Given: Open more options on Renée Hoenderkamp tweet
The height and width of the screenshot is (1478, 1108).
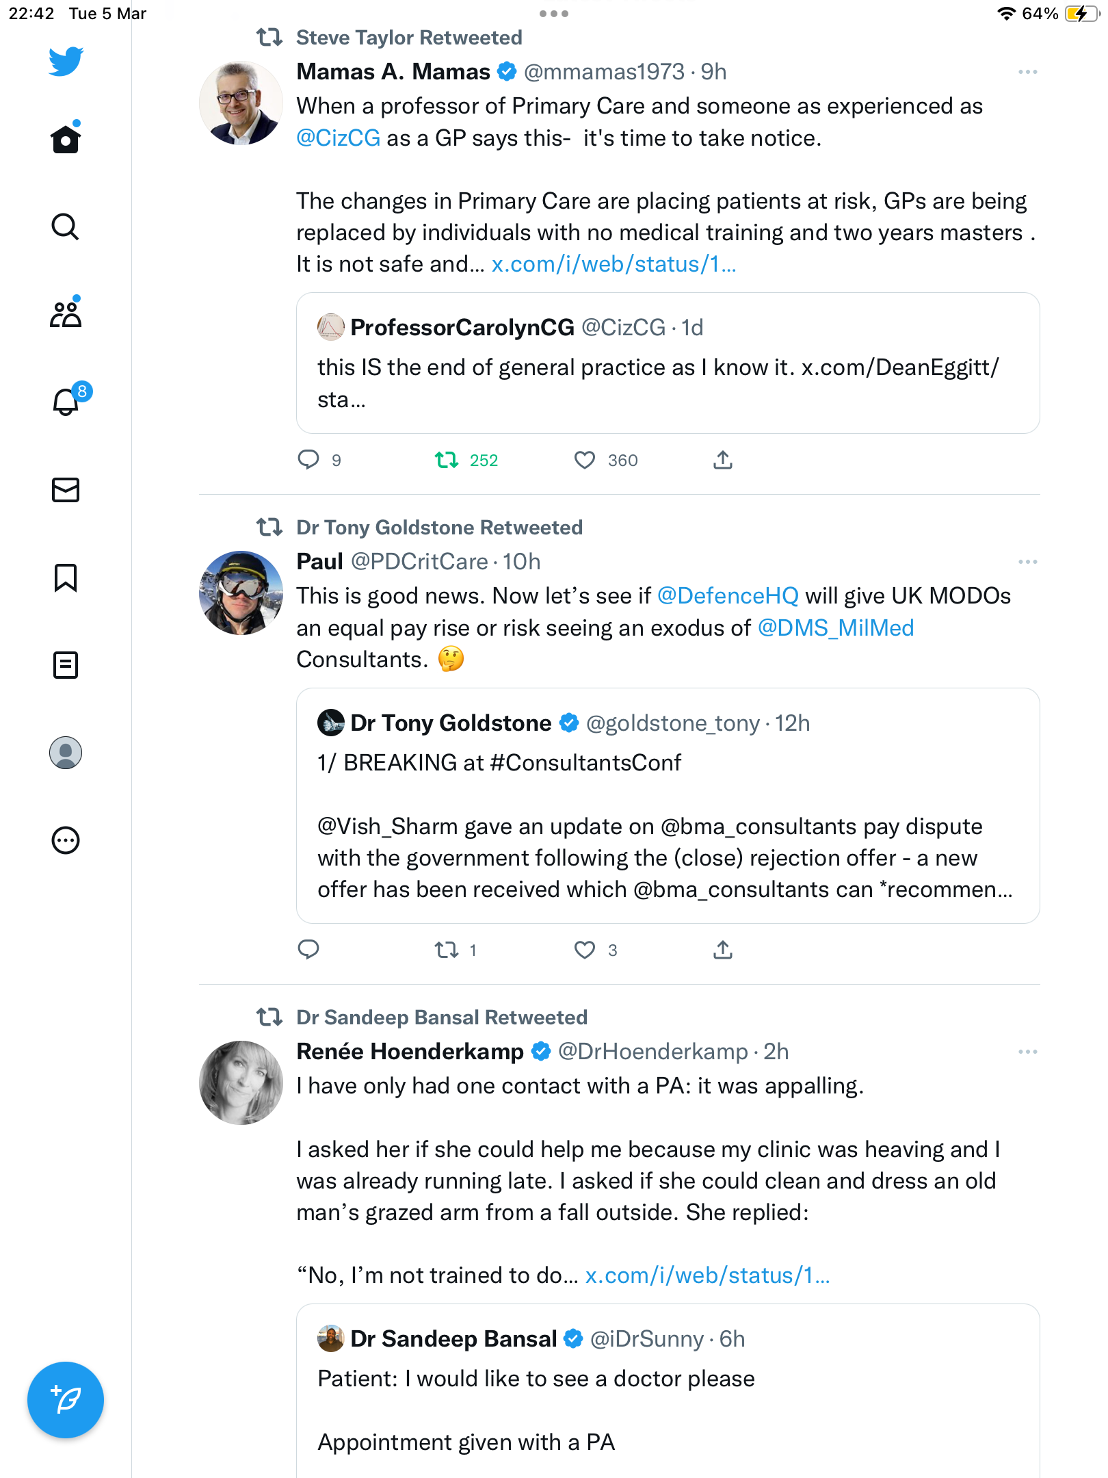Looking at the screenshot, I should 1027,1052.
